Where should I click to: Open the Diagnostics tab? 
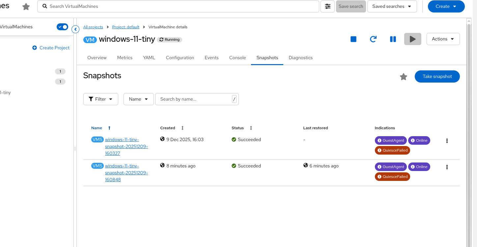click(300, 58)
